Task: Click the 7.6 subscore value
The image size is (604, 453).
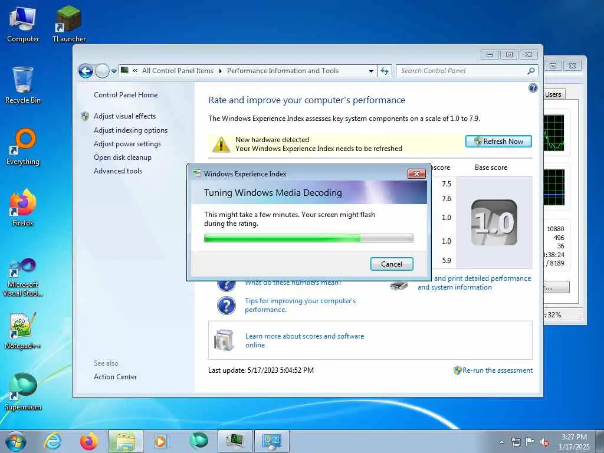Action: (x=447, y=198)
